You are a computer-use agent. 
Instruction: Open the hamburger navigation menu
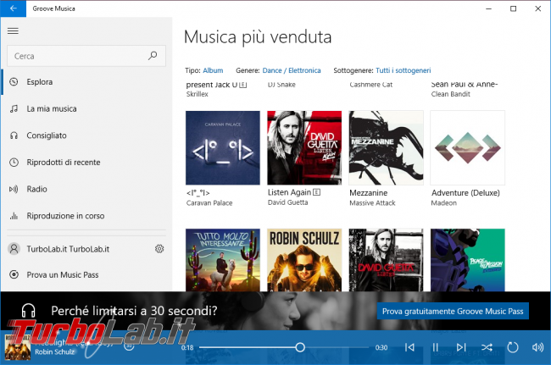point(13,30)
